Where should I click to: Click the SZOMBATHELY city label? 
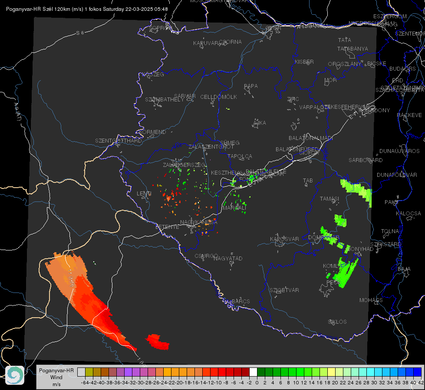[165, 100]
